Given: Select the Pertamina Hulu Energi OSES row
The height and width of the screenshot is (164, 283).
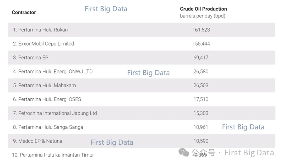Looking at the screenshot, I should coord(47,99).
